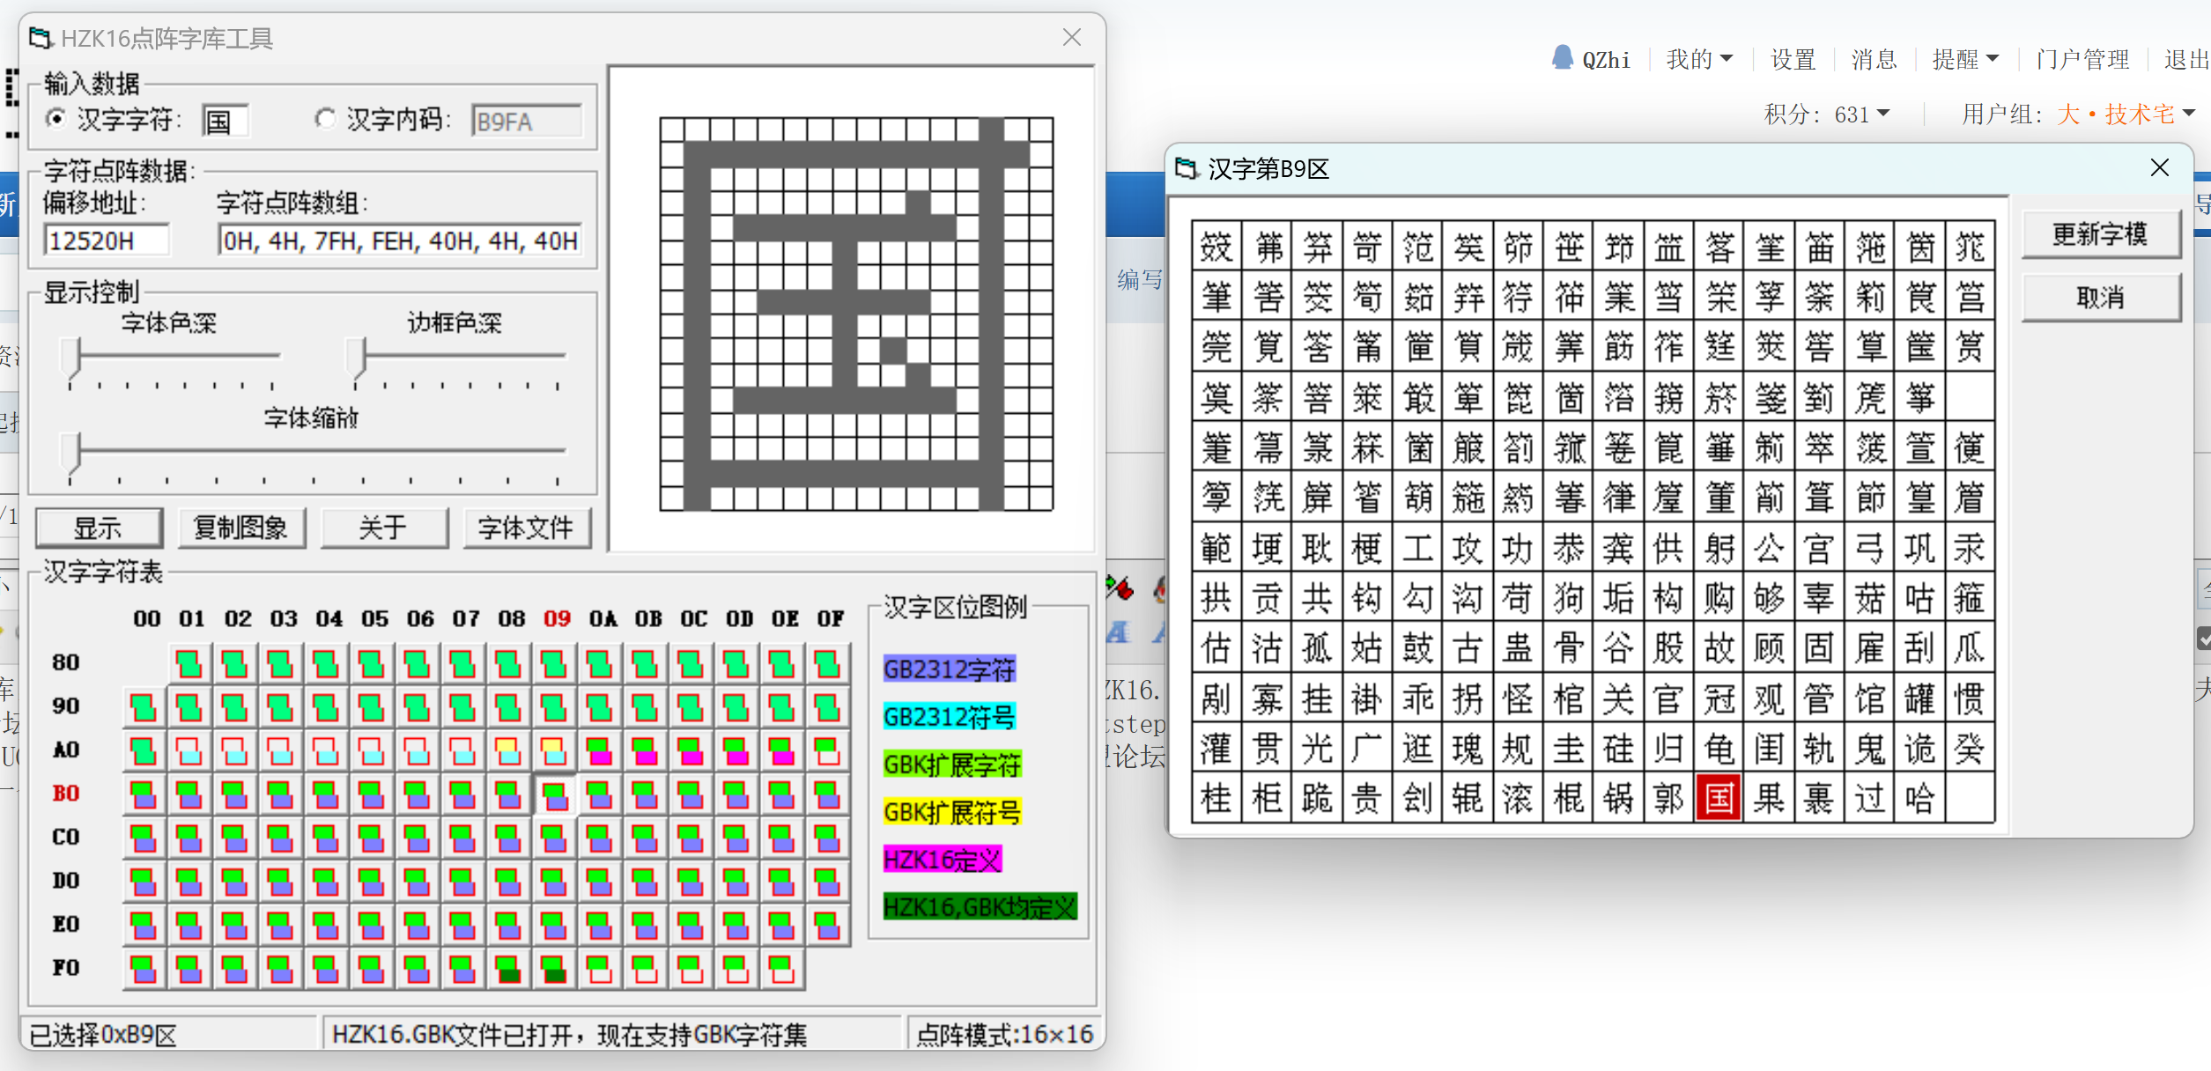Click the 已选择0xB9区 status bar entry
The height and width of the screenshot is (1071, 2211).
pos(170,1034)
